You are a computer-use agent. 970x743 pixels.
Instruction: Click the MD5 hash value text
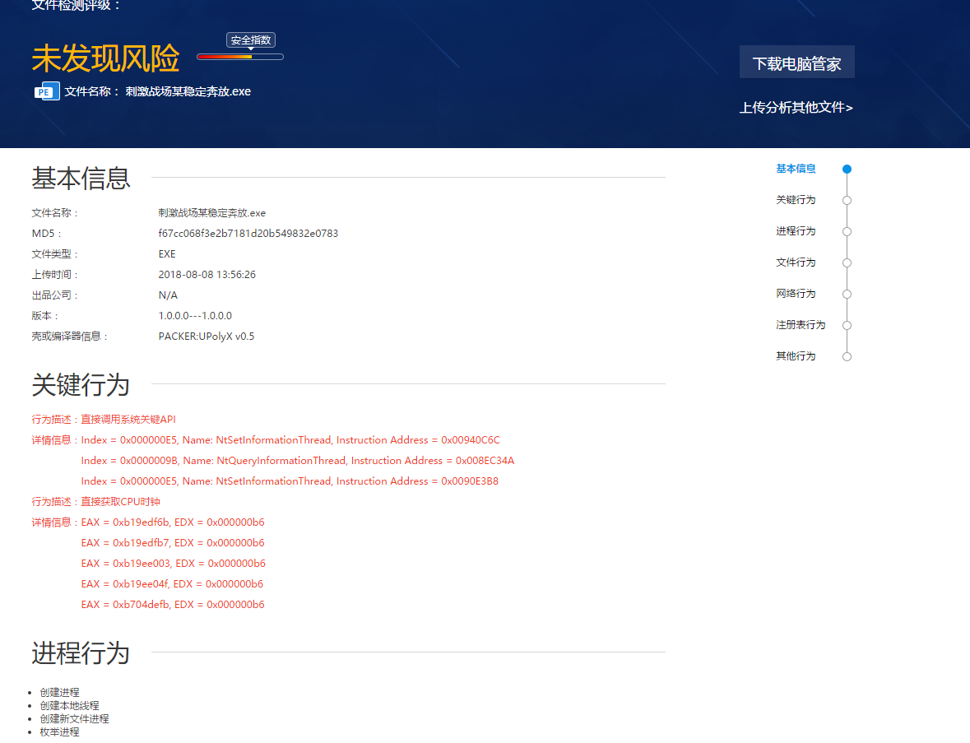pos(248,234)
